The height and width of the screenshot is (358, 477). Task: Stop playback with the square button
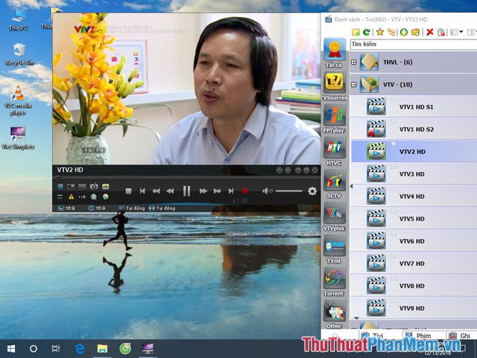click(128, 191)
